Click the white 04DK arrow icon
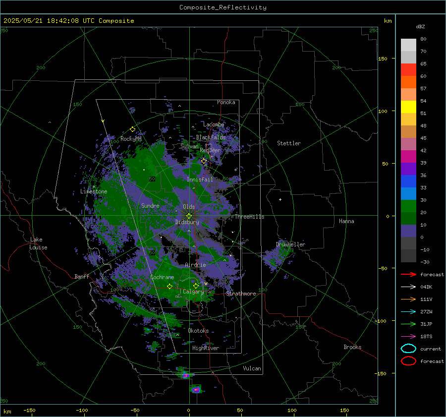The height and width of the screenshot is (417, 446). click(408, 287)
